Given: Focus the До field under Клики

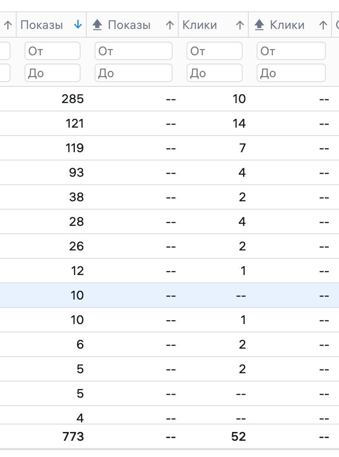Looking at the screenshot, I should coord(215,73).
